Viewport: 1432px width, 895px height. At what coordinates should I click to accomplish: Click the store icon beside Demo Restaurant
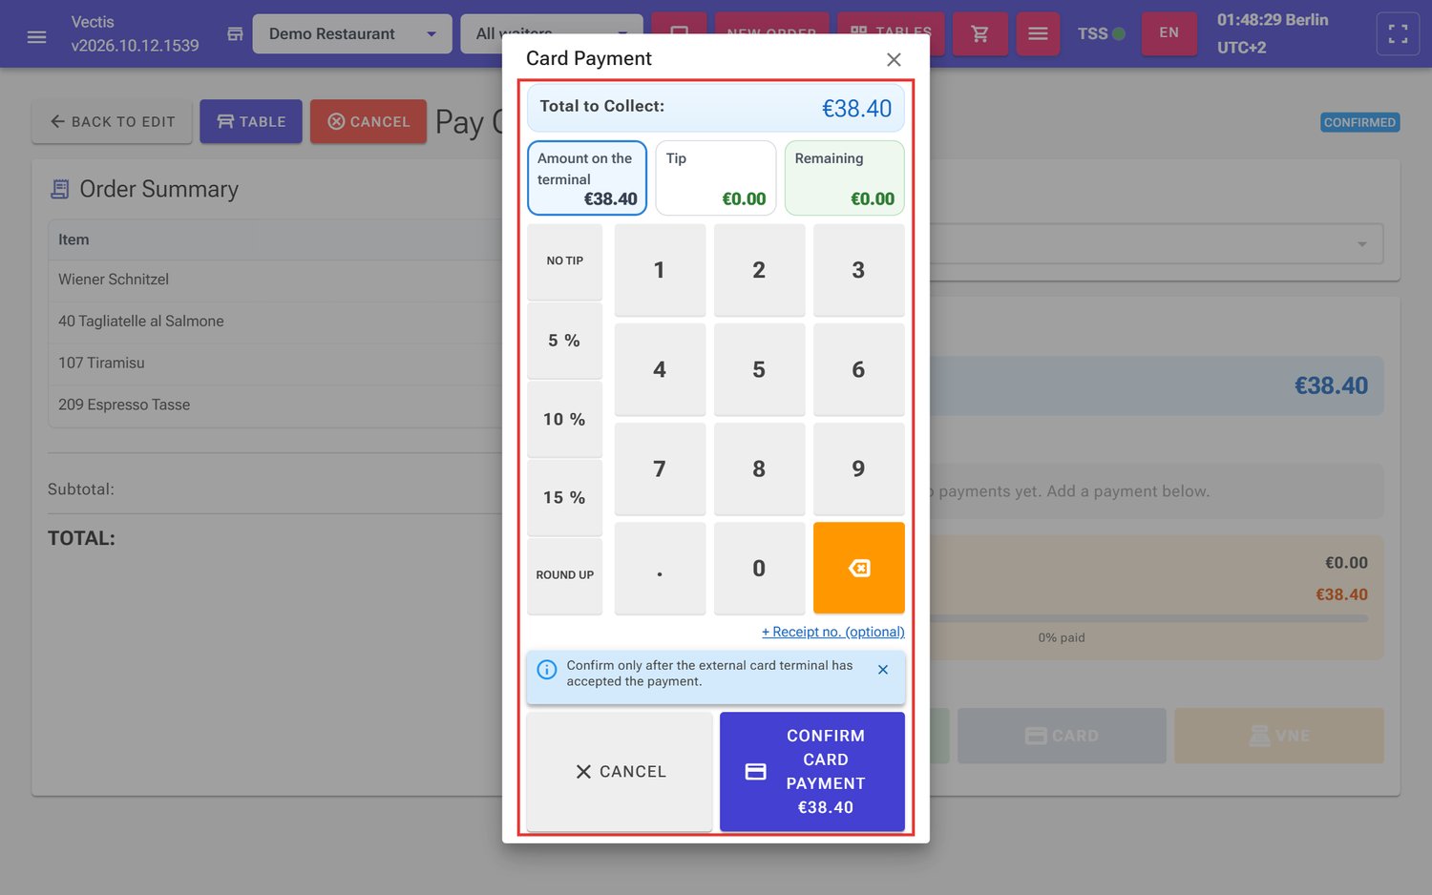click(x=235, y=34)
